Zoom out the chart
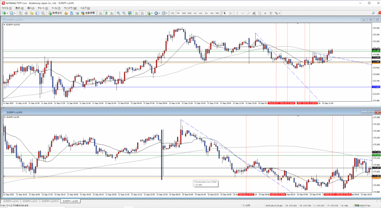The image size is (381, 208). point(124,13)
